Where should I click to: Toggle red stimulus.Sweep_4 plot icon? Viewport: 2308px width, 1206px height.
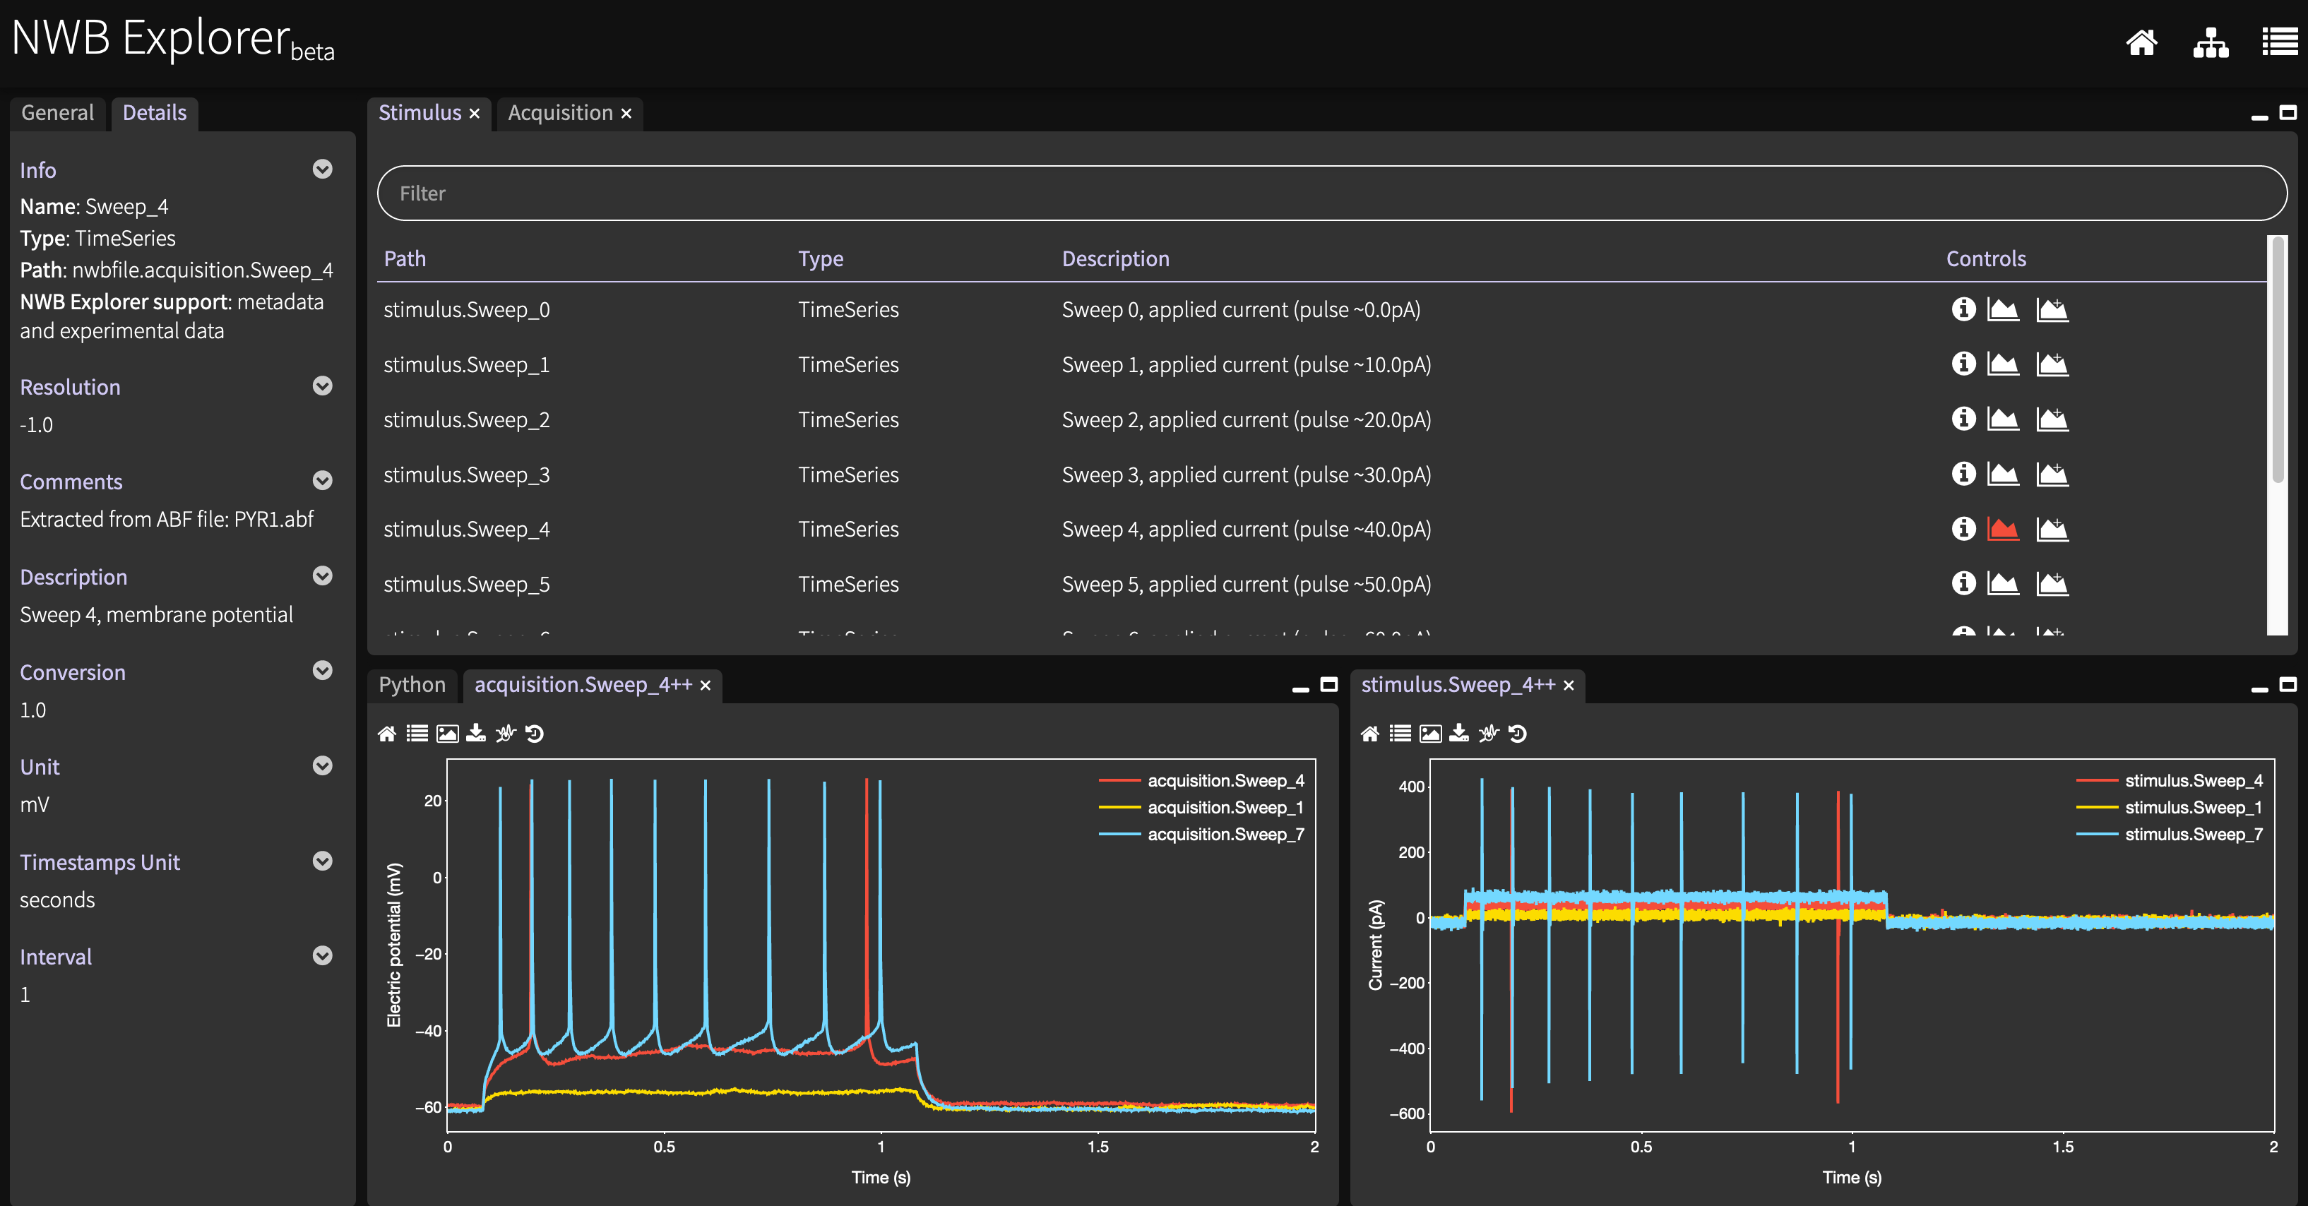[2002, 530]
